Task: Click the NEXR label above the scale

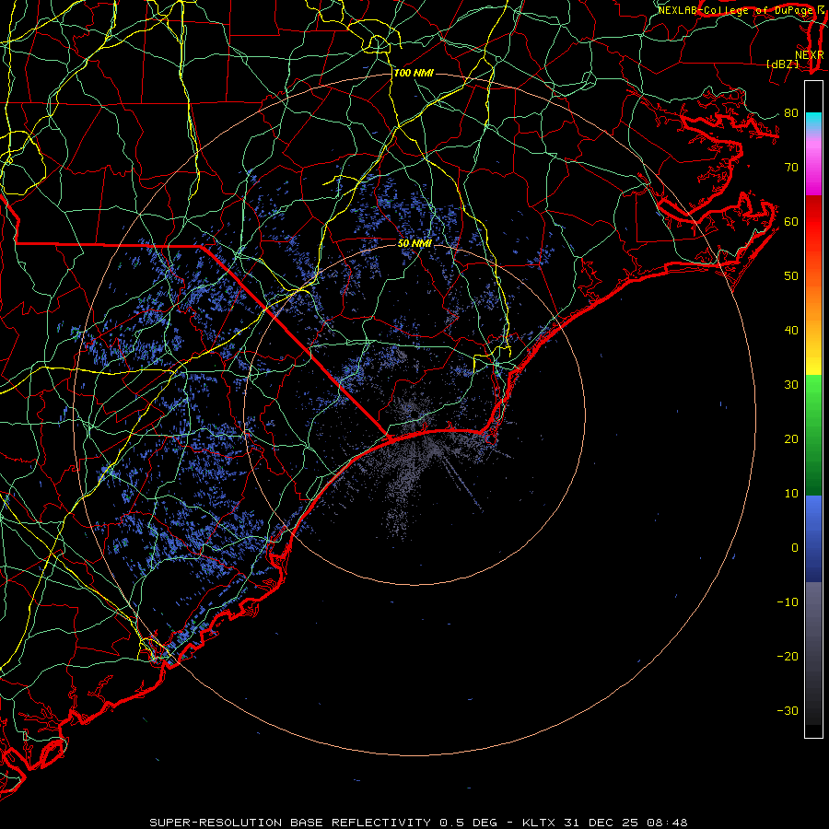Action: click(810, 55)
